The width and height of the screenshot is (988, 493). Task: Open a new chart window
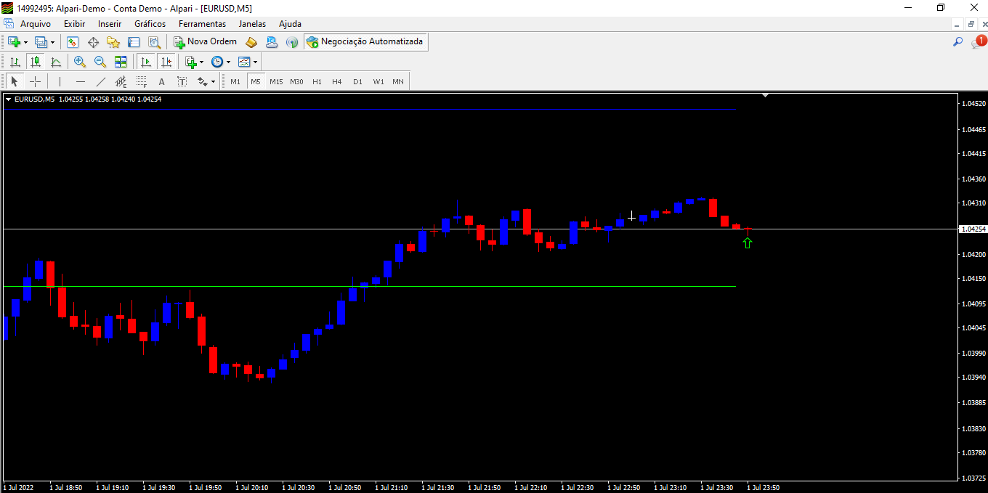[14, 42]
